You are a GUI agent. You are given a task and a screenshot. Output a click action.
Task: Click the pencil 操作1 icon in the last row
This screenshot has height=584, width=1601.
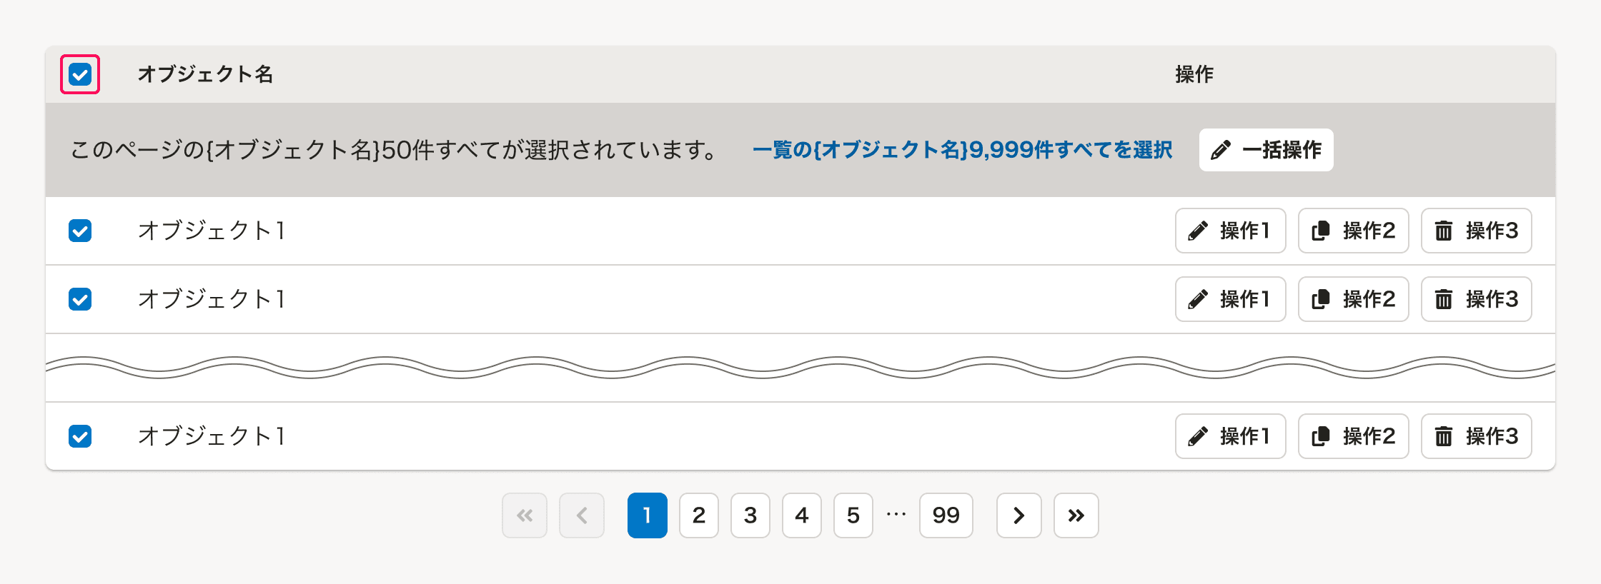click(x=1198, y=436)
